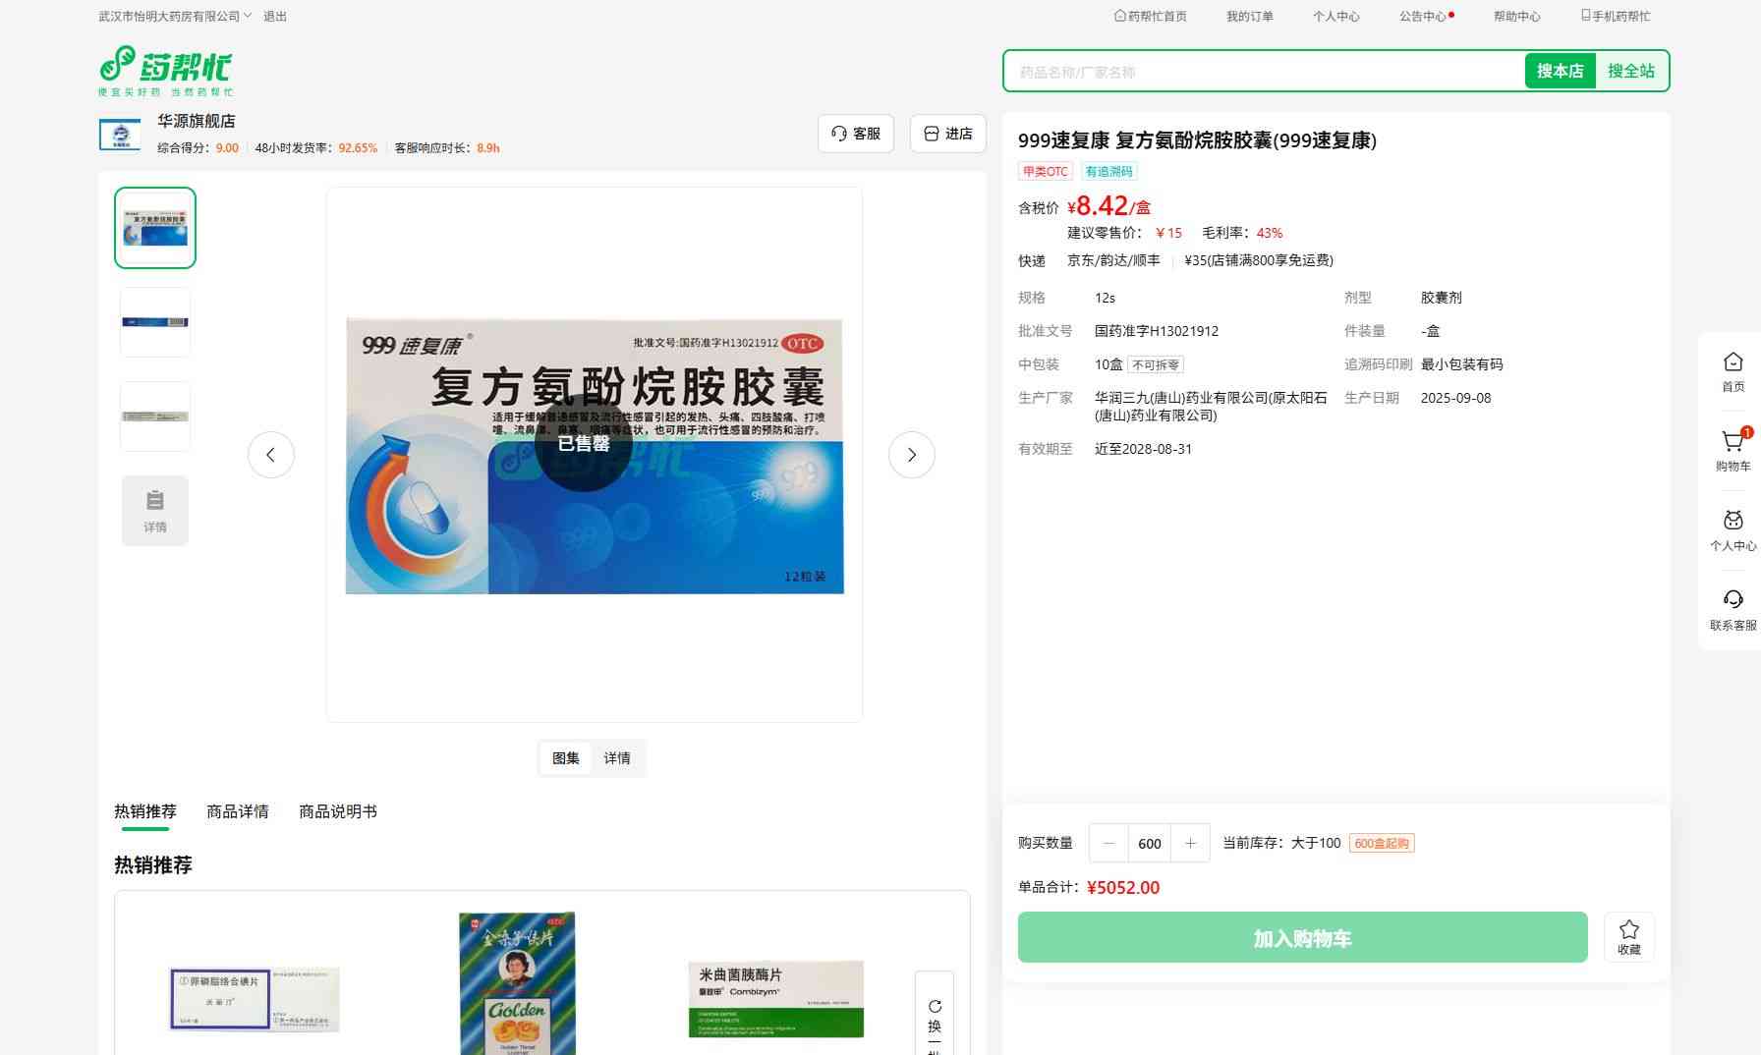The width and height of the screenshot is (1761, 1055).
Task: Switch the image viewer to 详情
Action: 617,758
